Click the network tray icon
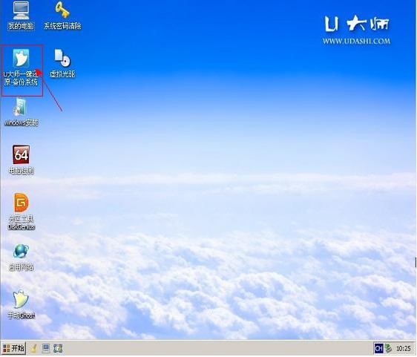 pos(389,348)
